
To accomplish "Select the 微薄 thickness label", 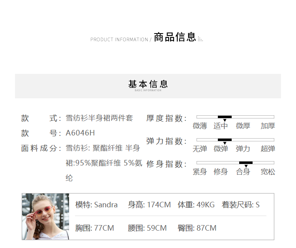I will 200,126.
